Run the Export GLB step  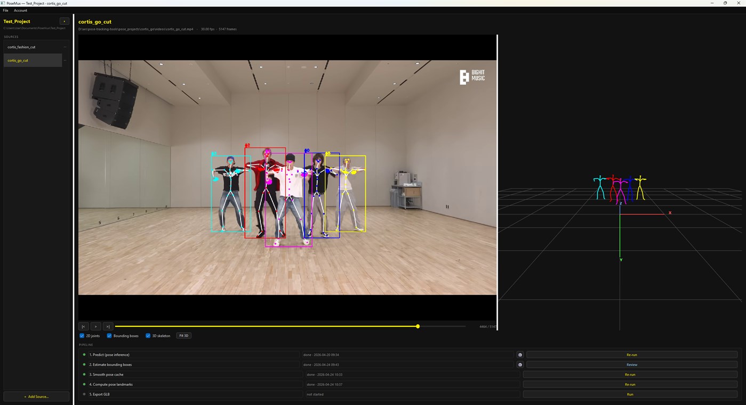click(x=630, y=394)
